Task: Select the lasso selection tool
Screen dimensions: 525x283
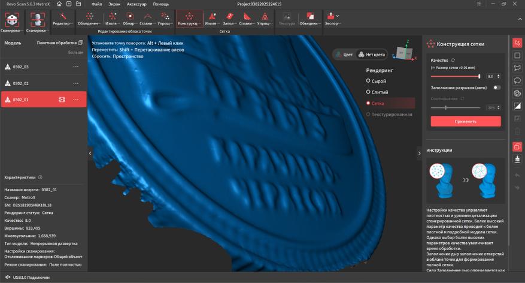Action: (x=517, y=68)
